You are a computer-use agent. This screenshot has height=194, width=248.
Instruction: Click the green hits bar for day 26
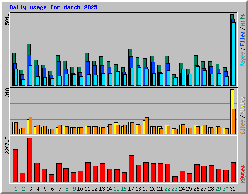pyautogui.click(x=196, y=61)
